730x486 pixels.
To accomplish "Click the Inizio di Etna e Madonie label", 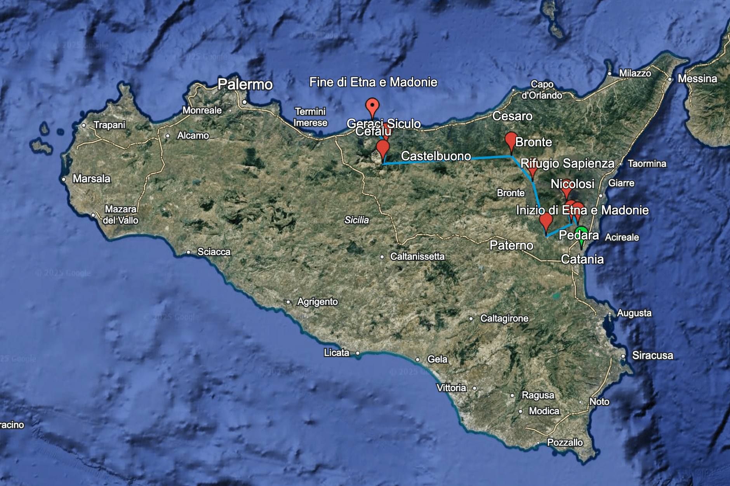I will [582, 210].
